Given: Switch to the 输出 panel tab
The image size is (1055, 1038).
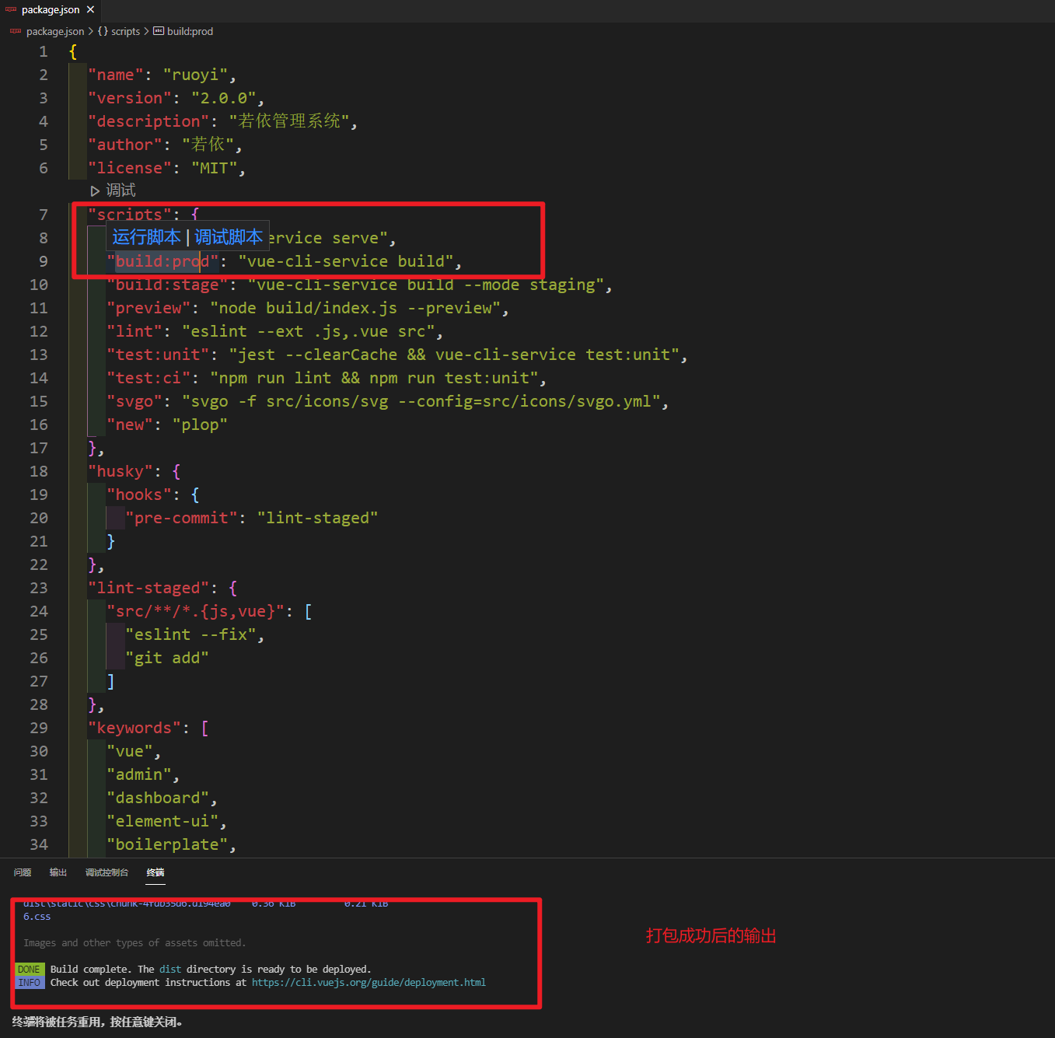Looking at the screenshot, I should 58,872.
